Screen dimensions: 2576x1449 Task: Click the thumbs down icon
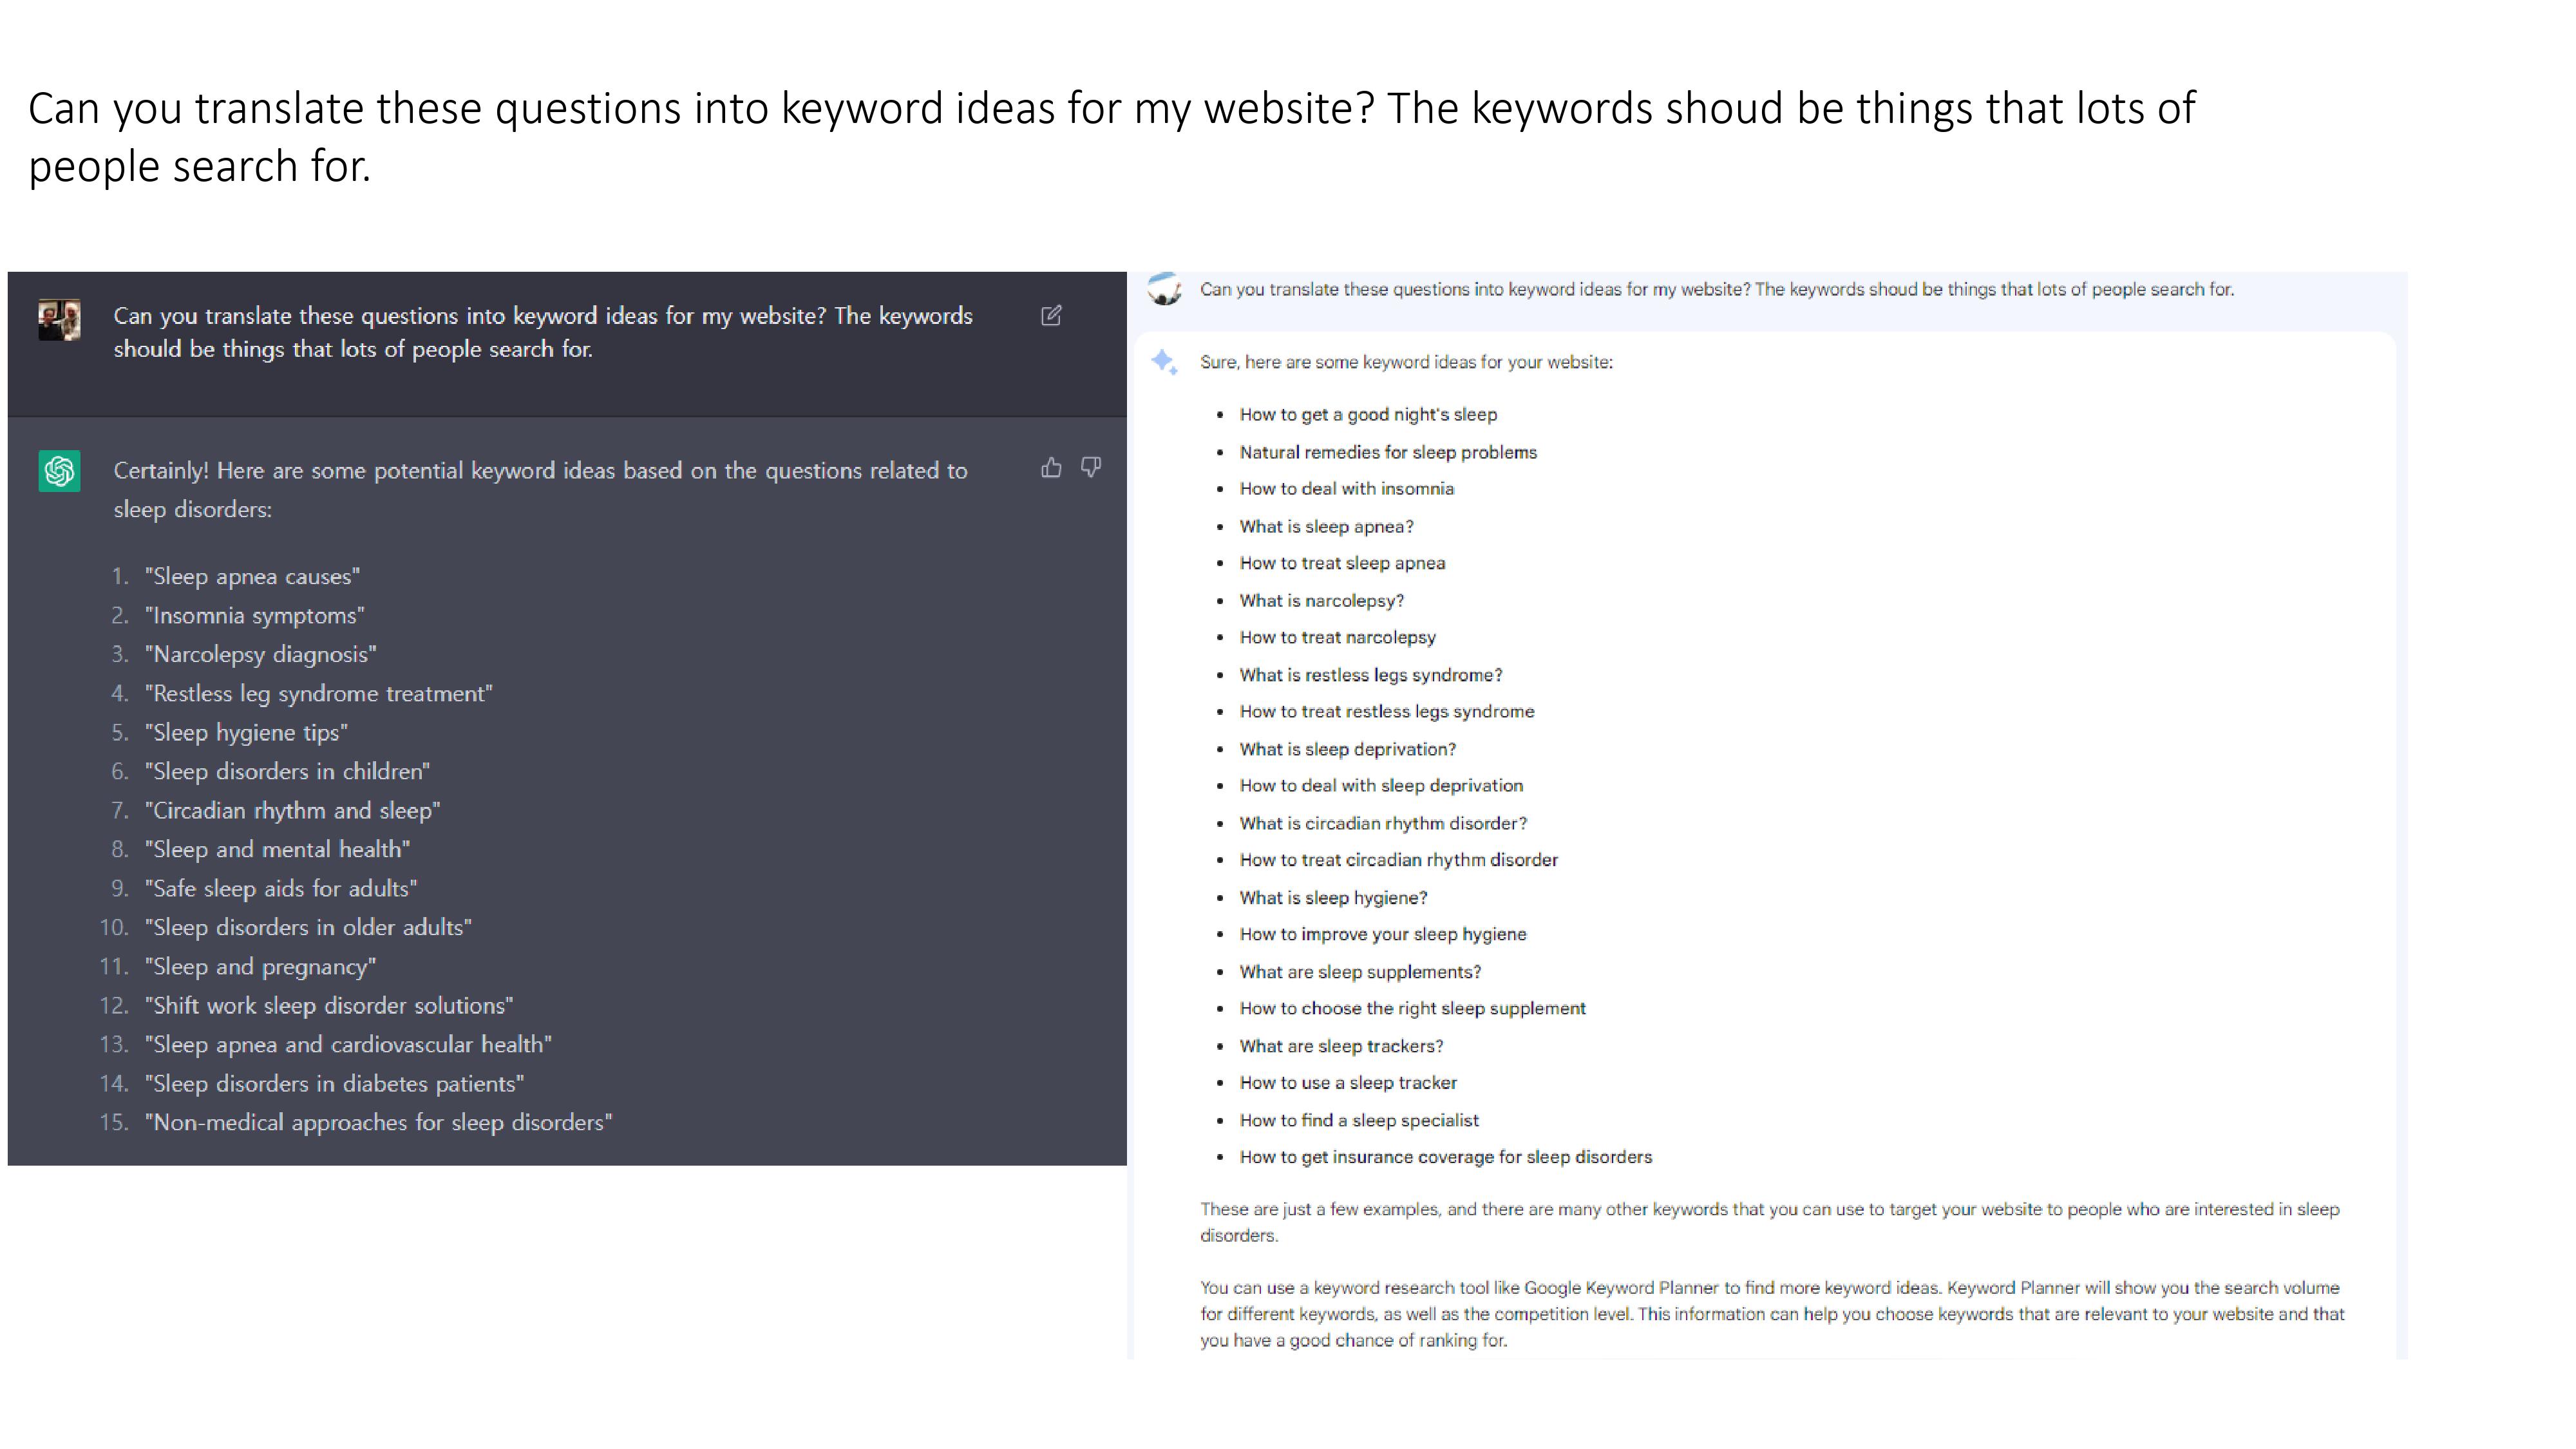1091,467
